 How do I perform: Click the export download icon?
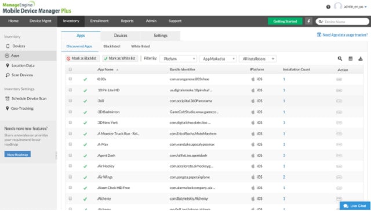361,58
